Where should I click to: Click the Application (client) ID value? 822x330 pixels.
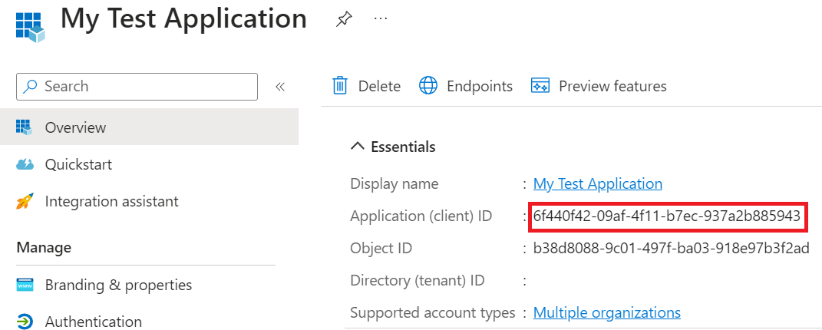(x=666, y=217)
